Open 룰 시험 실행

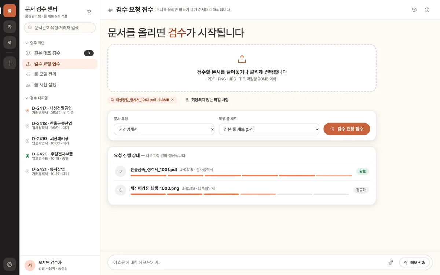point(60,84)
